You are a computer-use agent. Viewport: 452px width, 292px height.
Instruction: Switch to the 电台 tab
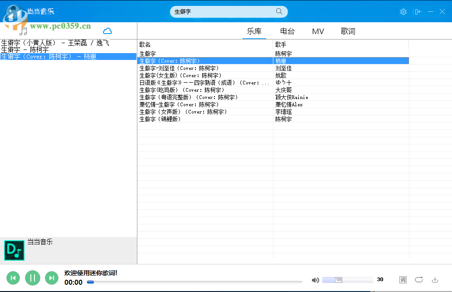(x=287, y=31)
